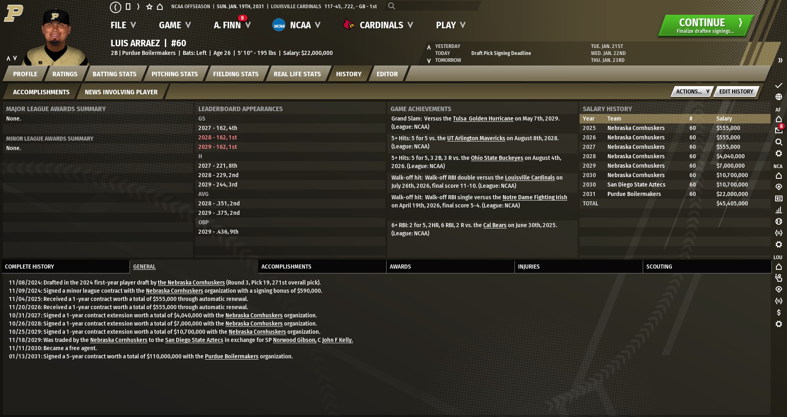This screenshot has width=787, height=417.
Task: Open the LOU finances dollar icon
Action: tap(779, 312)
